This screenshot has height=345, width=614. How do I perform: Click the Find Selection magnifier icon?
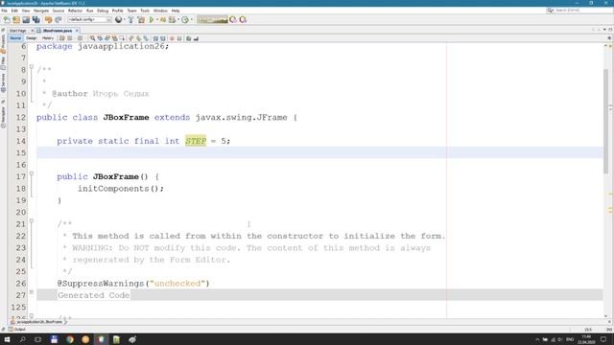(92, 38)
